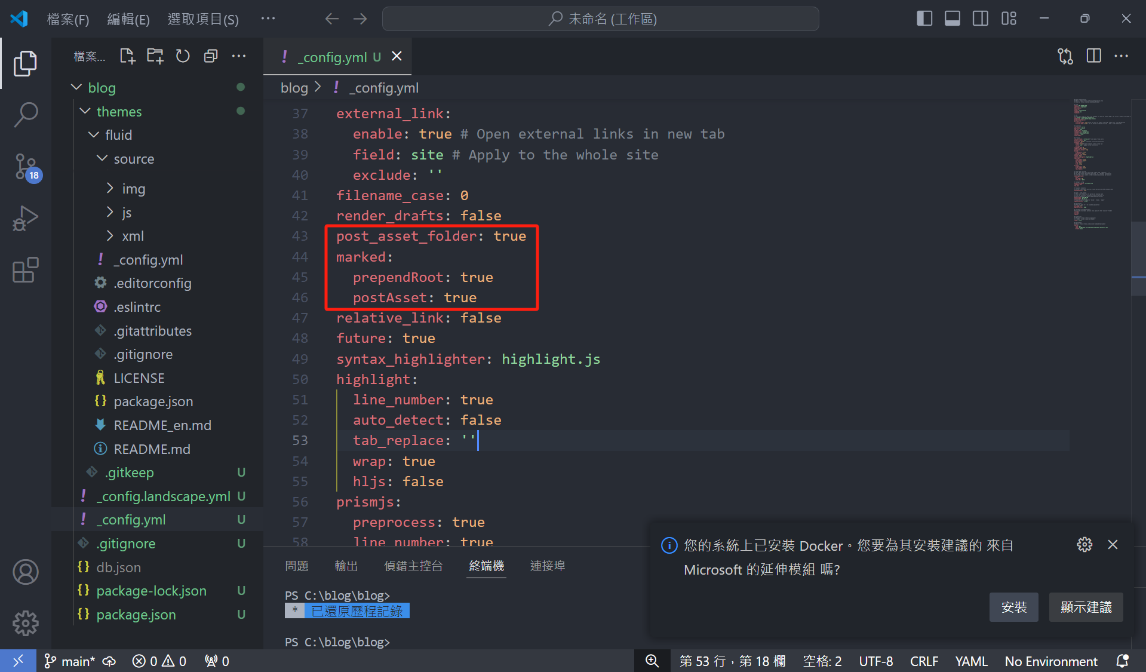This screenshot has width=1146, height=672.
Task: Open errors and warnings count in status bar
Action: [159, 661]
